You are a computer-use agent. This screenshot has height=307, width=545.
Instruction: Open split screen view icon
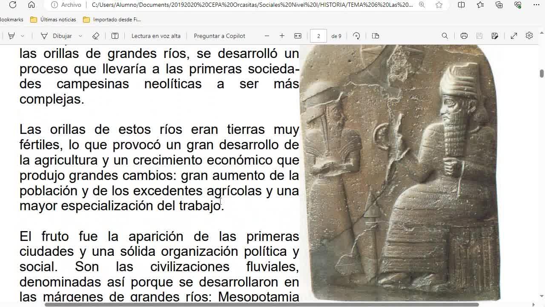[x=461, y=5]
